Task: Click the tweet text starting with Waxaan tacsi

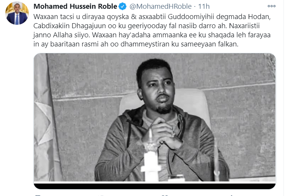Action: tap(152, 30)
